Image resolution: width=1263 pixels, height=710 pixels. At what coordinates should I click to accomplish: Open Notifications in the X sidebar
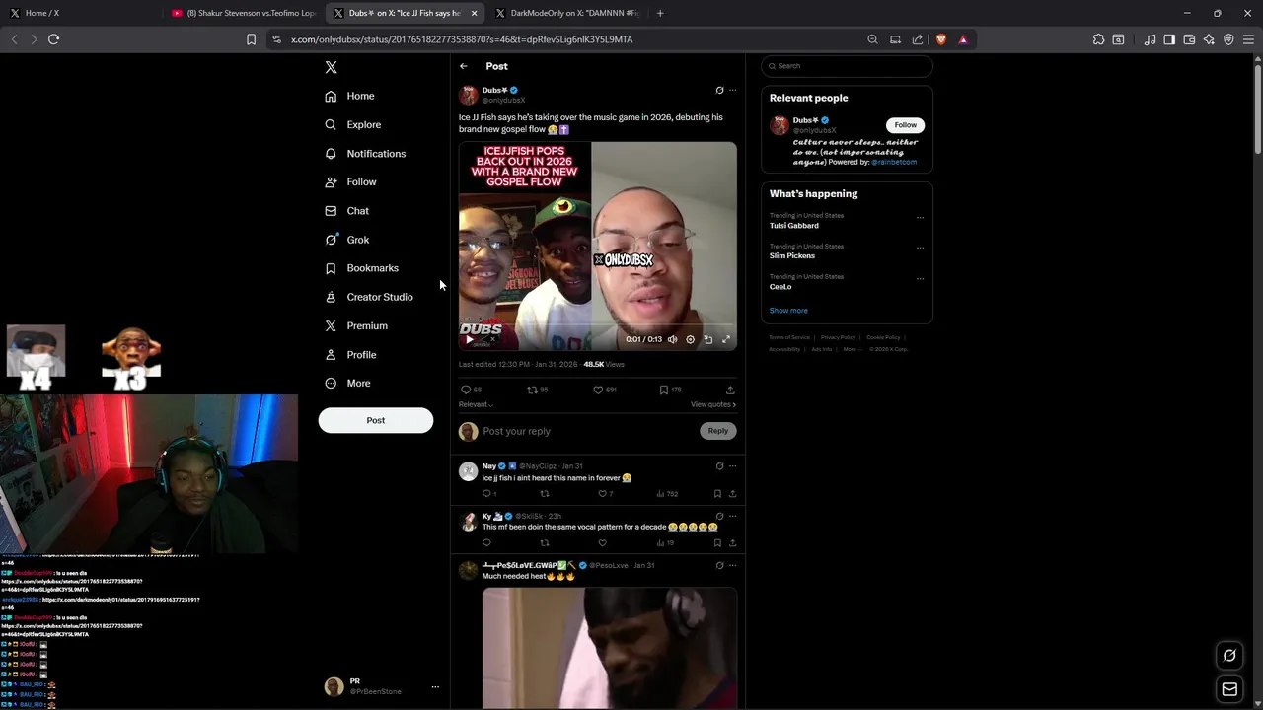point(365,154)
